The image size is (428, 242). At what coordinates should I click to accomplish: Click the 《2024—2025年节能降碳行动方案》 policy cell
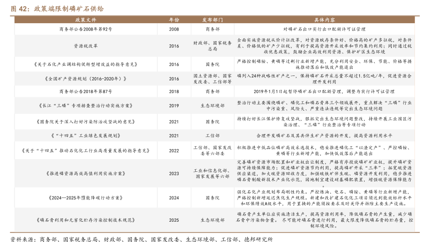coord(86,197)
